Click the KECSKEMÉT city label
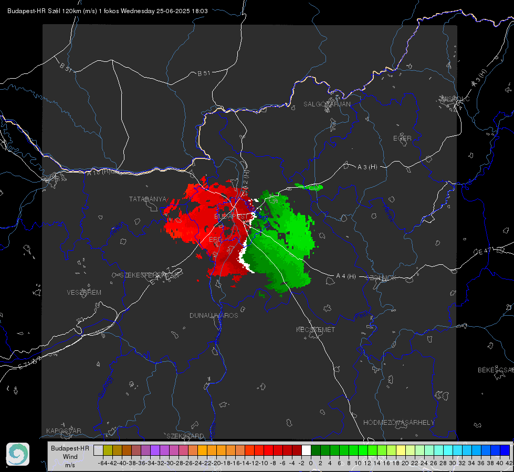Image resolution: width=514 pixels, height=472 pixels. 316,329
